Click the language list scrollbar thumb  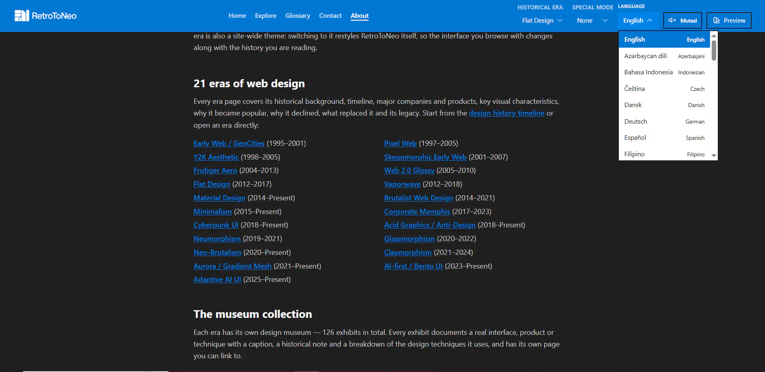[x=714, y=50]
